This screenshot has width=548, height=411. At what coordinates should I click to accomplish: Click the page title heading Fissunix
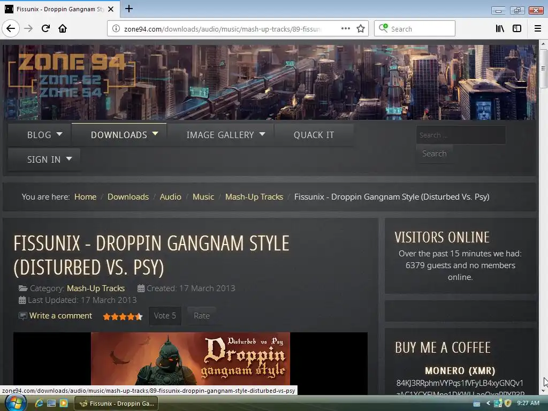151,255
